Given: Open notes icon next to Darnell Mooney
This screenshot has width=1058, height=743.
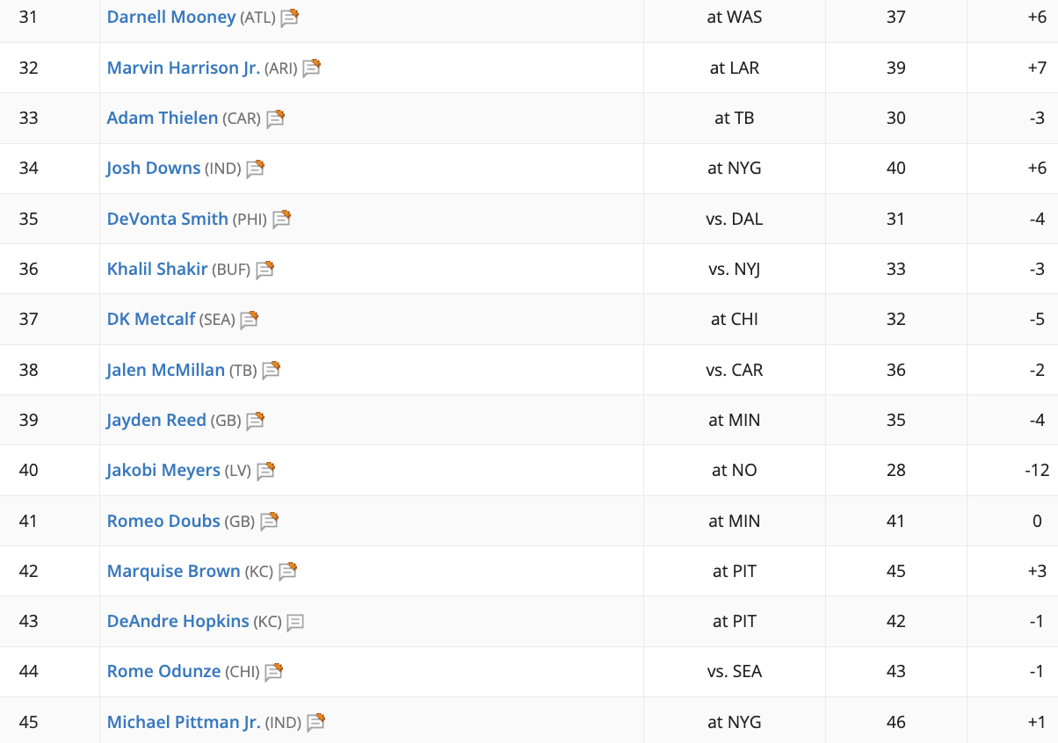Looking at the screenshot, I should point(290,18).
